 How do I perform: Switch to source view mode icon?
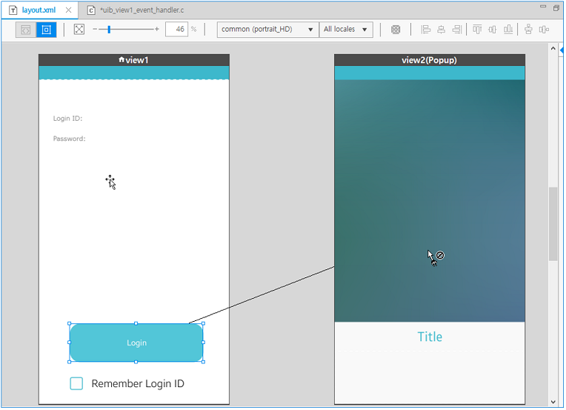click(26, 30)
